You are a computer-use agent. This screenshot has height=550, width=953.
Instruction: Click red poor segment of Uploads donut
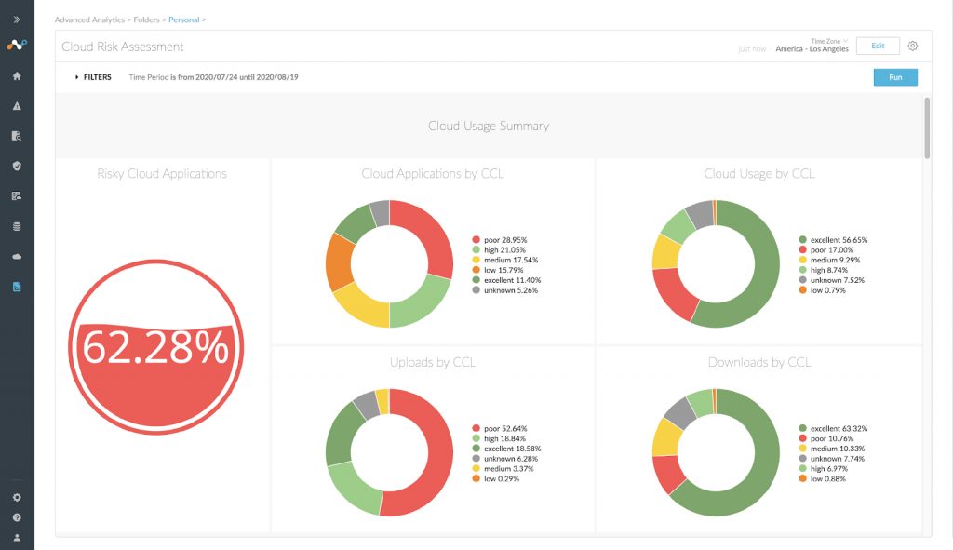(439, 453)
